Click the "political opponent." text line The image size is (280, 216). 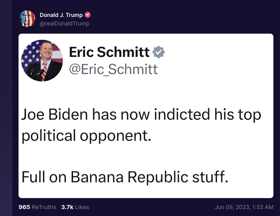coord(86,136)
